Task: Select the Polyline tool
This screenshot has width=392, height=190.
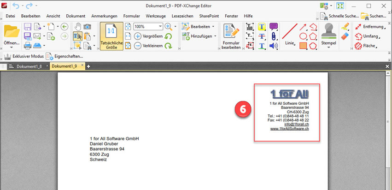Action: [313, 27]
